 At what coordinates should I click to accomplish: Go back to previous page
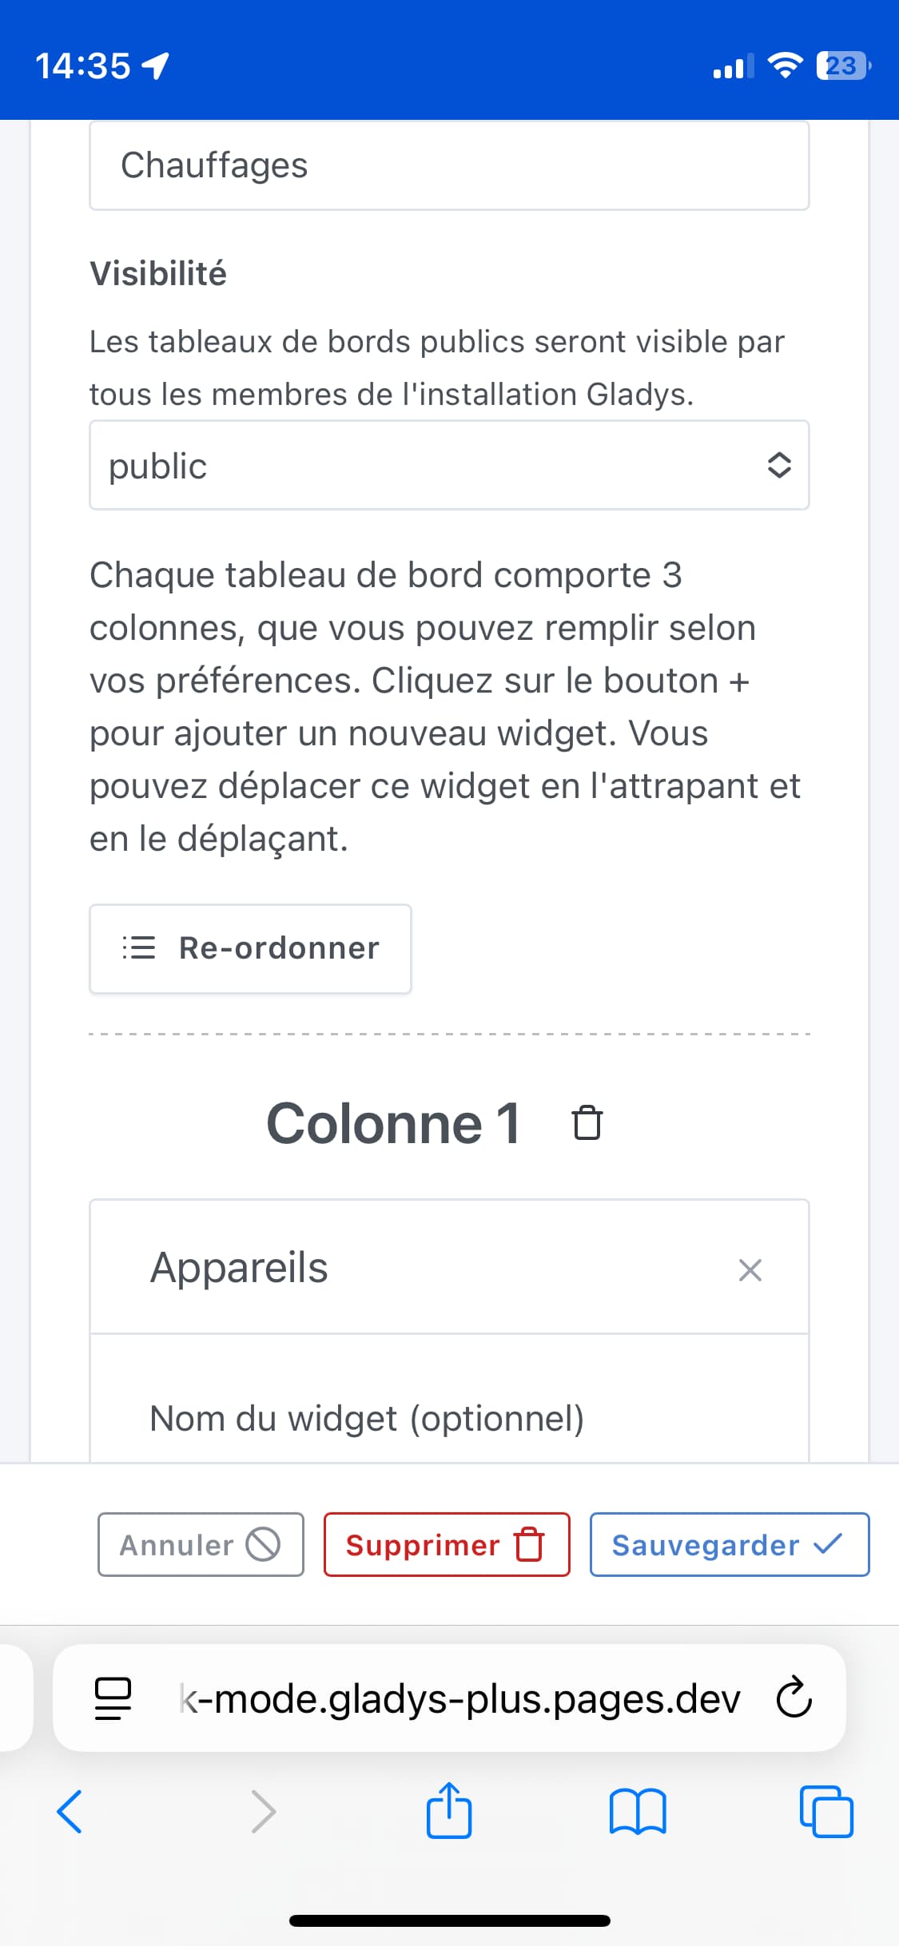point(70,1811)
